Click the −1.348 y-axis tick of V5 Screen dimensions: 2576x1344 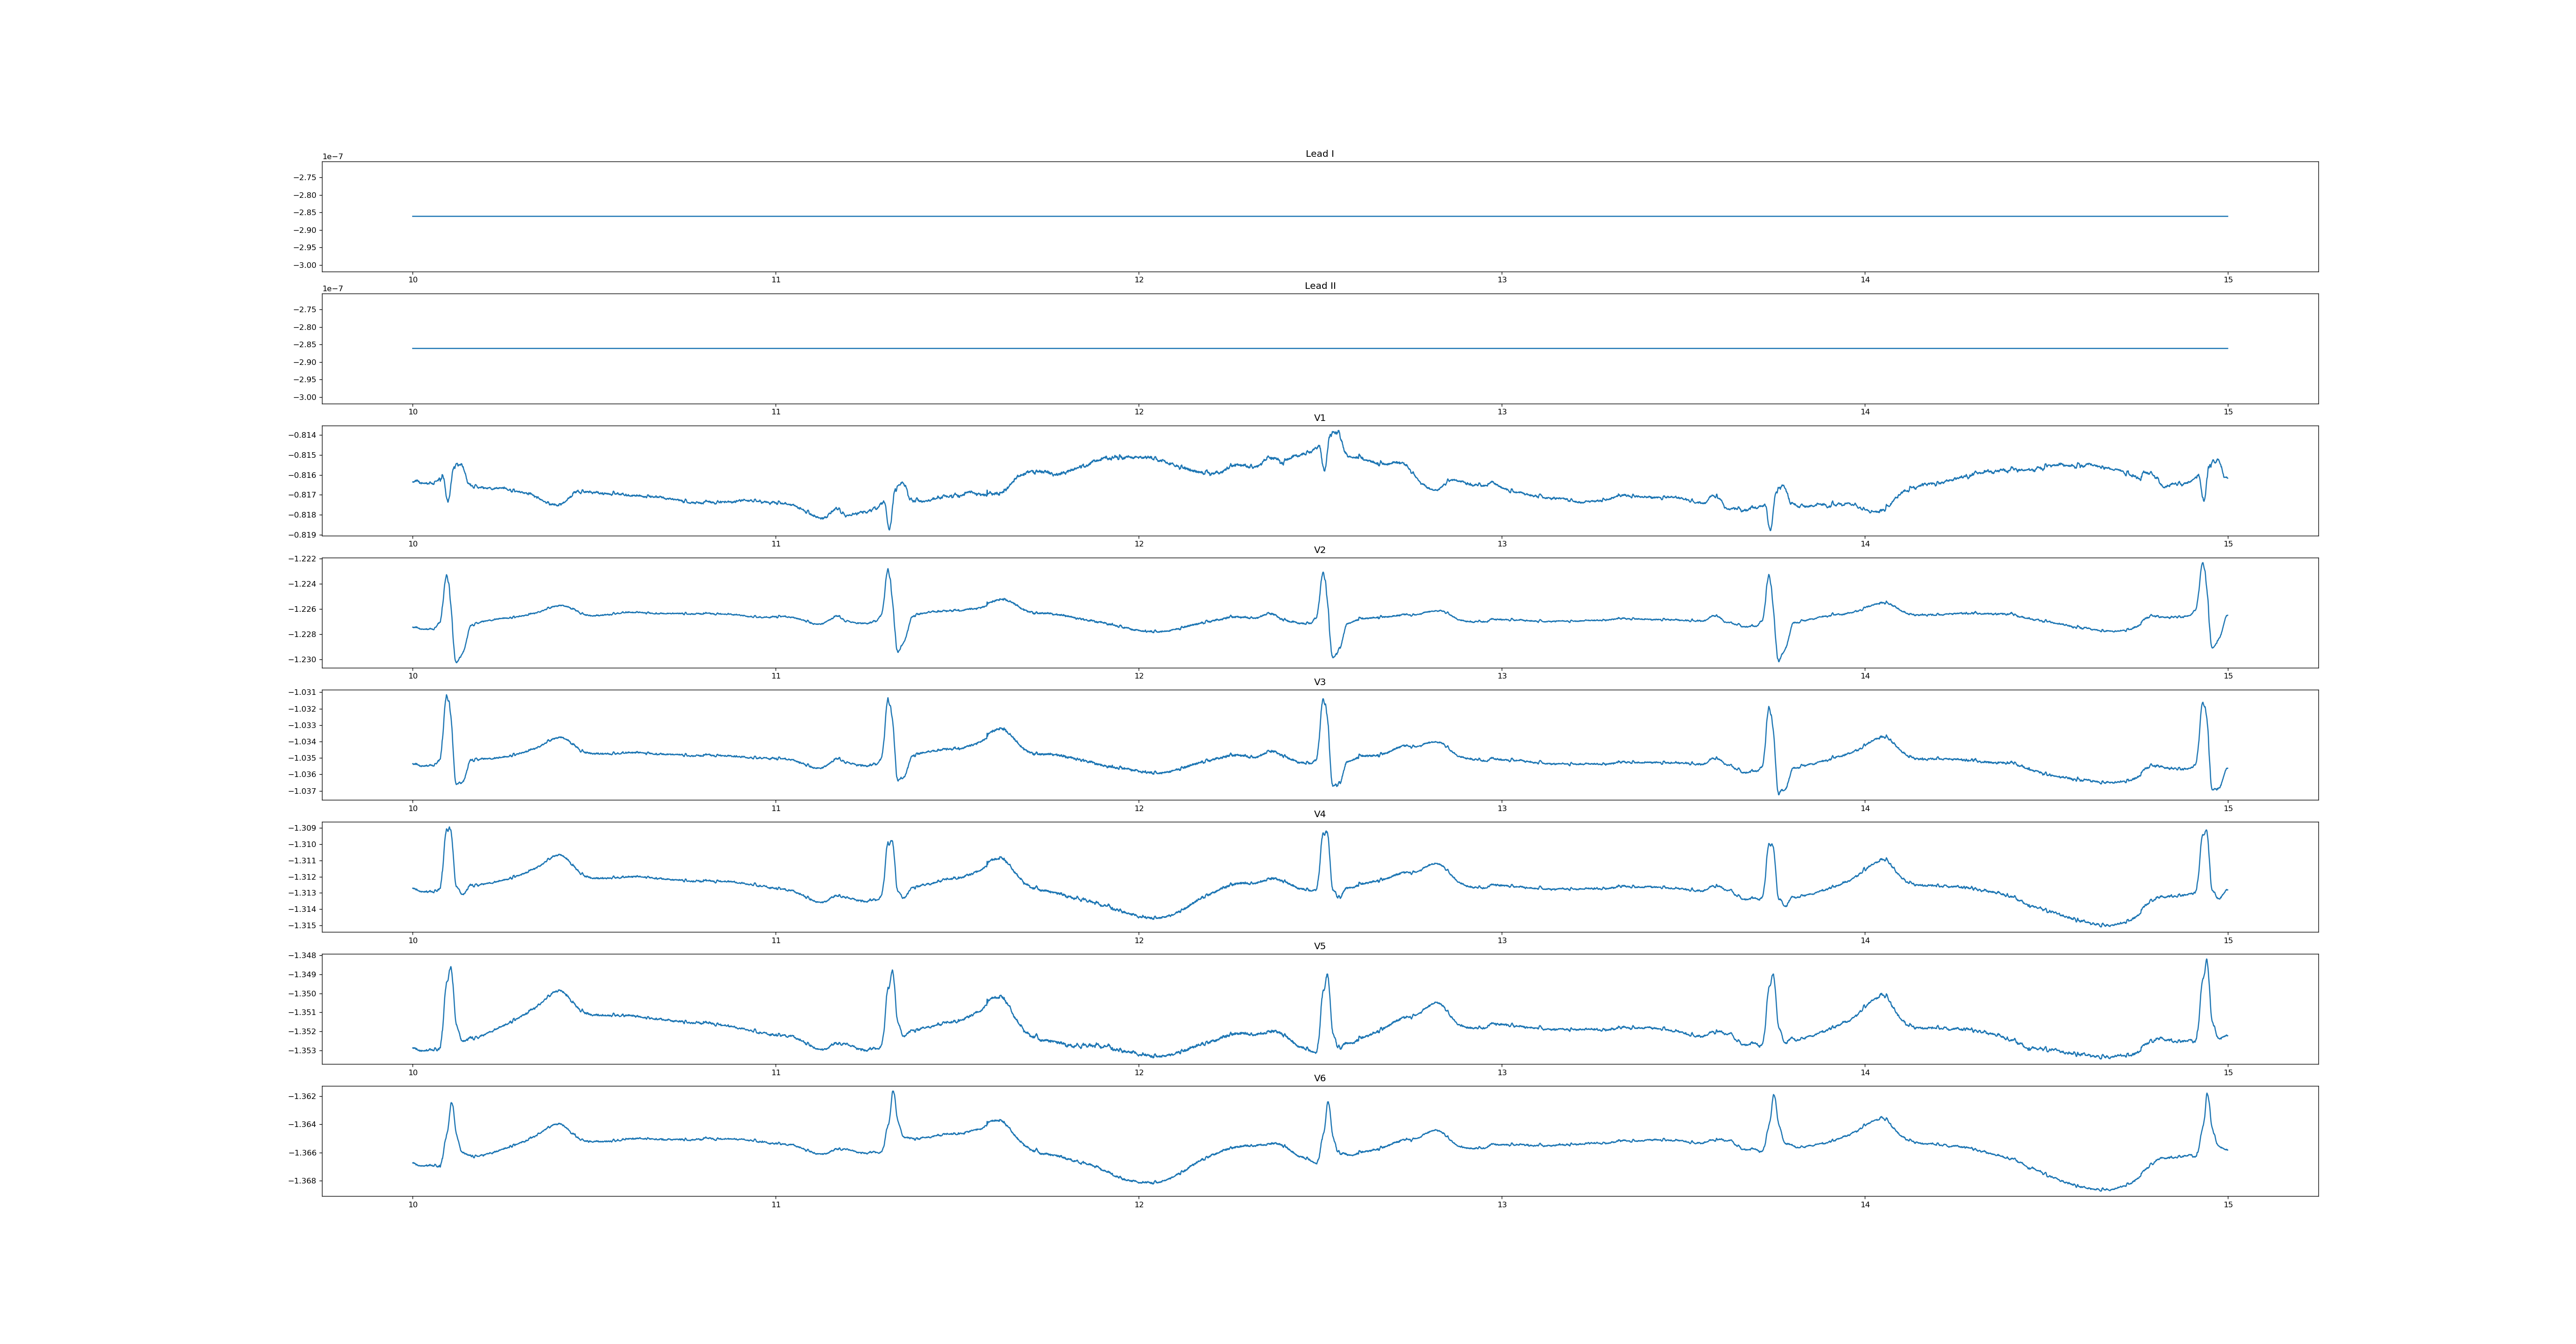click(302, 956)
